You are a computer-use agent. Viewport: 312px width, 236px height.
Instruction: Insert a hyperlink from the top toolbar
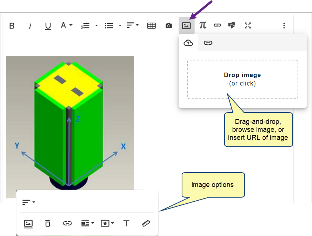click(217, 25)
